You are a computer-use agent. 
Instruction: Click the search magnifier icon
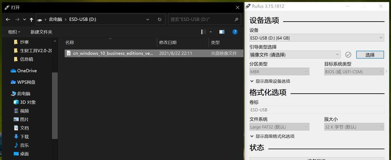236,19
